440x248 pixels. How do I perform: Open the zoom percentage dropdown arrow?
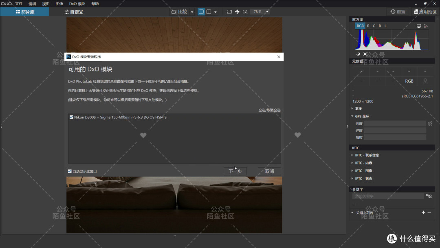(x=267, y=12)
